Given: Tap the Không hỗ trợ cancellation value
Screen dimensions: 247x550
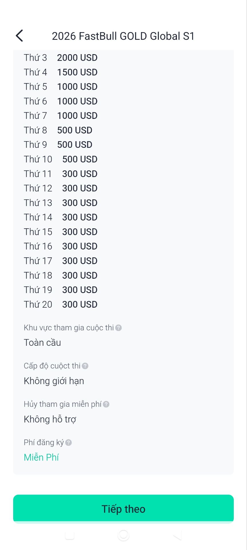Looking at the screenshot, I should (50, 419).
